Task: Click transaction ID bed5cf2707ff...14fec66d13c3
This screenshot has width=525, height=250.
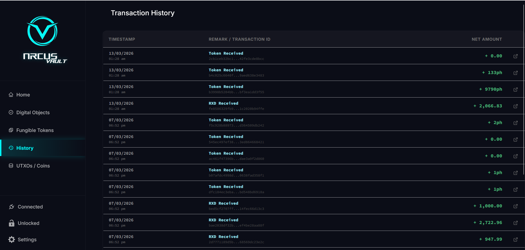Action: pyautogui.click(x=236, y=209)
